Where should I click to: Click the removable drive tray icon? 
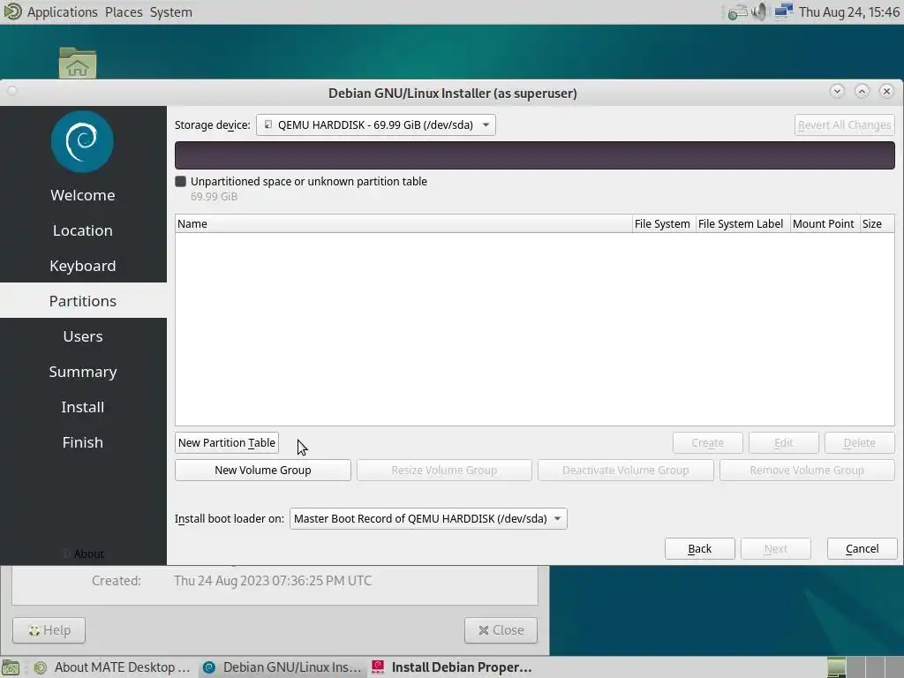pyautogui.click(x=737, y=12)
